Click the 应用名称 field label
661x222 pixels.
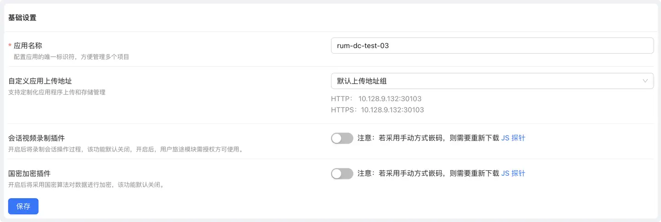pyautogui.click(x=28, y=46)
